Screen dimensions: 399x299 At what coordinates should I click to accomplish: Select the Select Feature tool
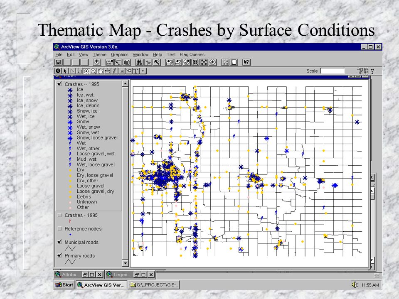(79, 71)
